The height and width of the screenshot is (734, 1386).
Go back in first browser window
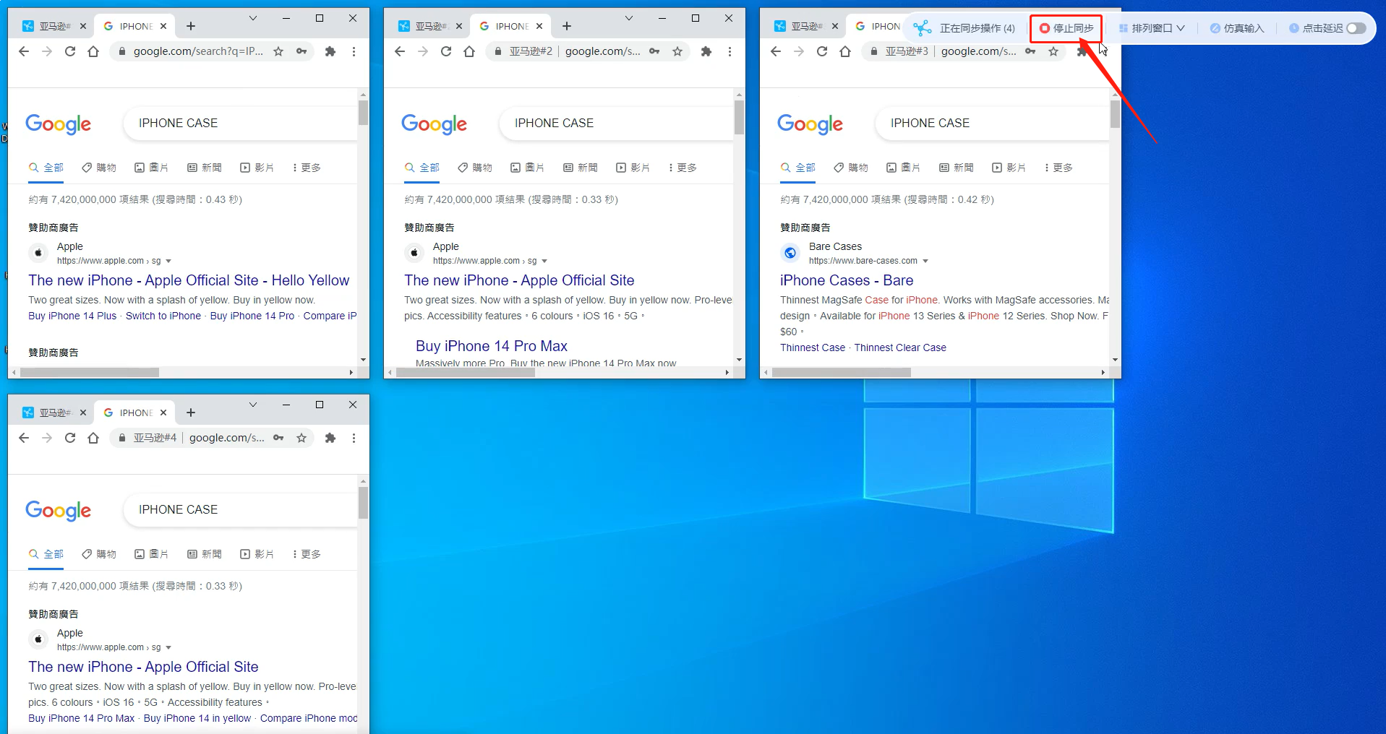(x=24, y=51)
